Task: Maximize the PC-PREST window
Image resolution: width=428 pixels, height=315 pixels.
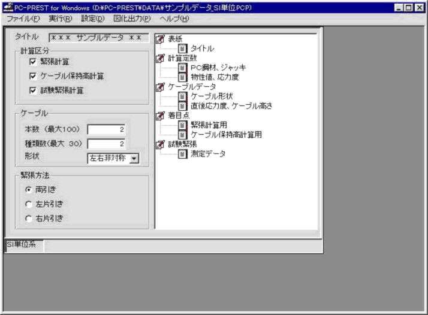Action: [x=408, y=8]
